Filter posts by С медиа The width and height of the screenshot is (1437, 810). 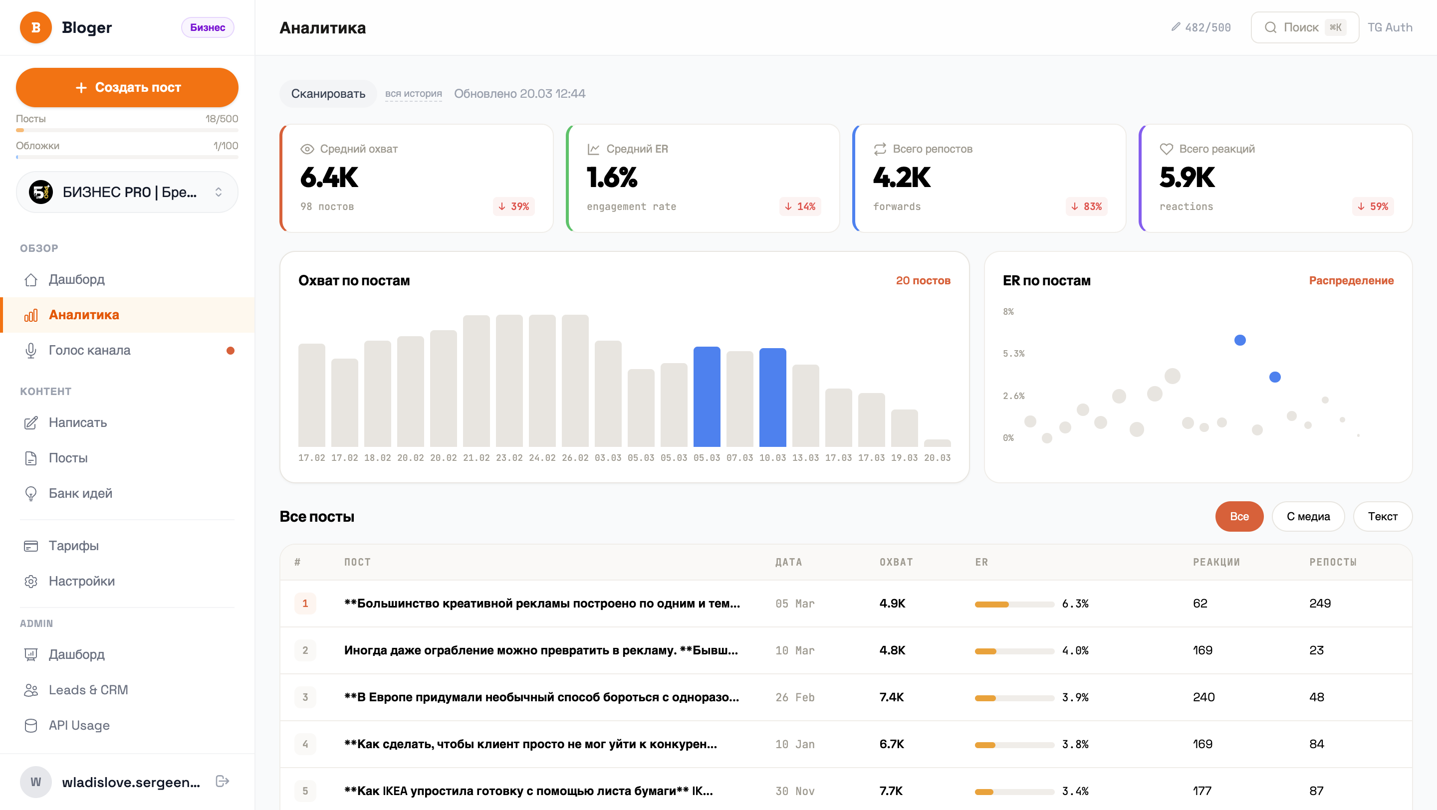pyautogui.click(x=1308, y=516)
